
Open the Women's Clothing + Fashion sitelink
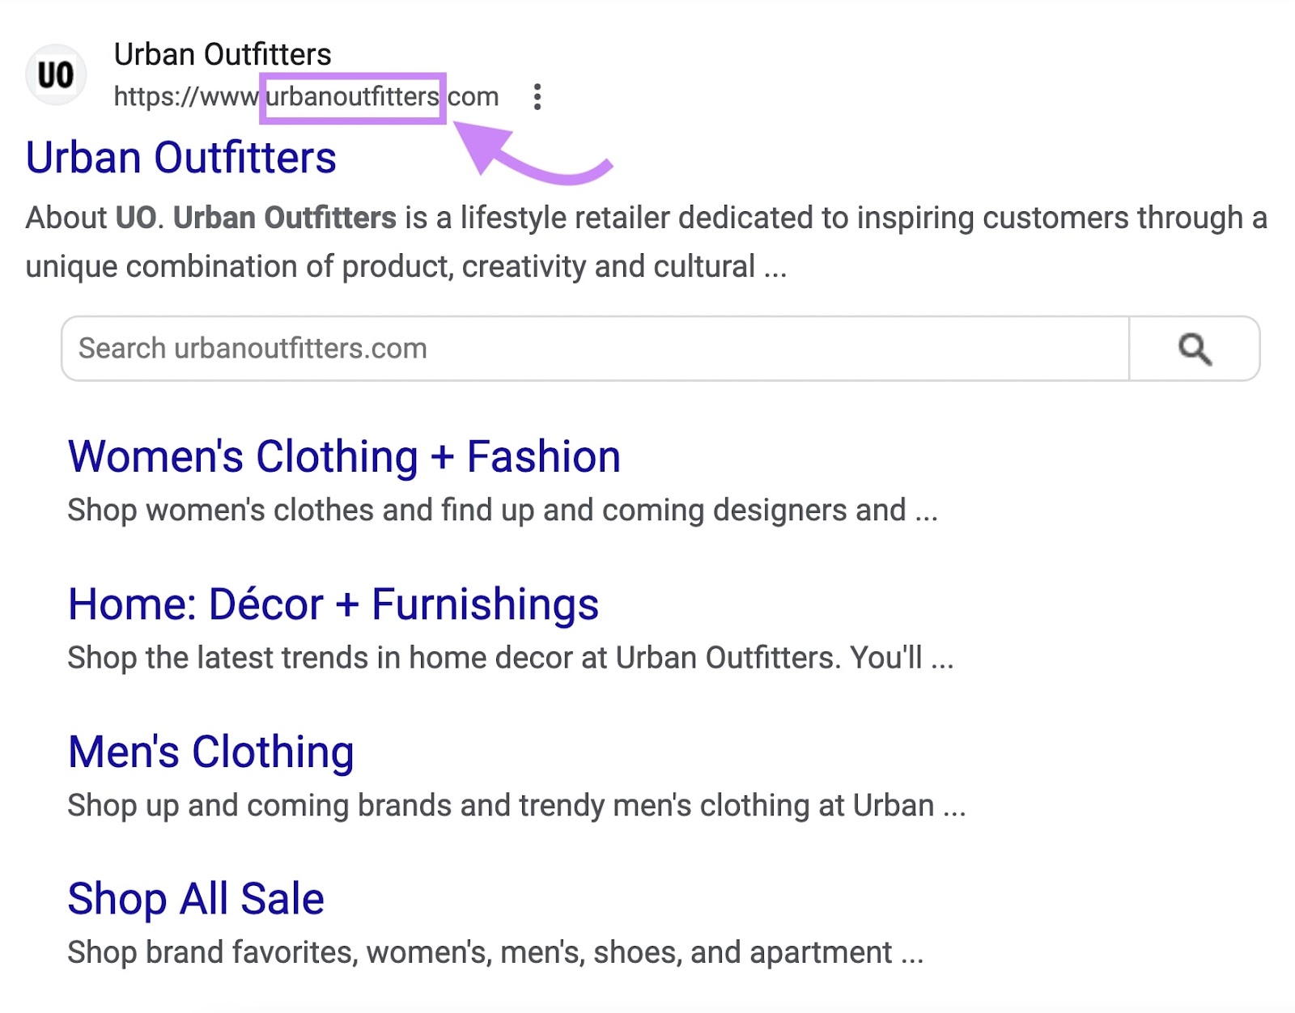pyautogui.click(x=343, y=456)
